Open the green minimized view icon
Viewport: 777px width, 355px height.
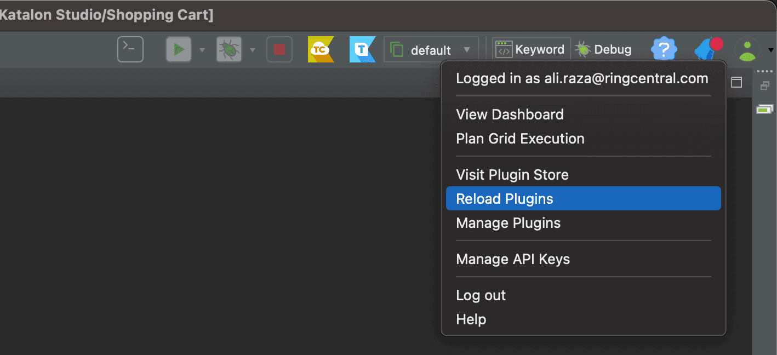click(x=765, y=110)
